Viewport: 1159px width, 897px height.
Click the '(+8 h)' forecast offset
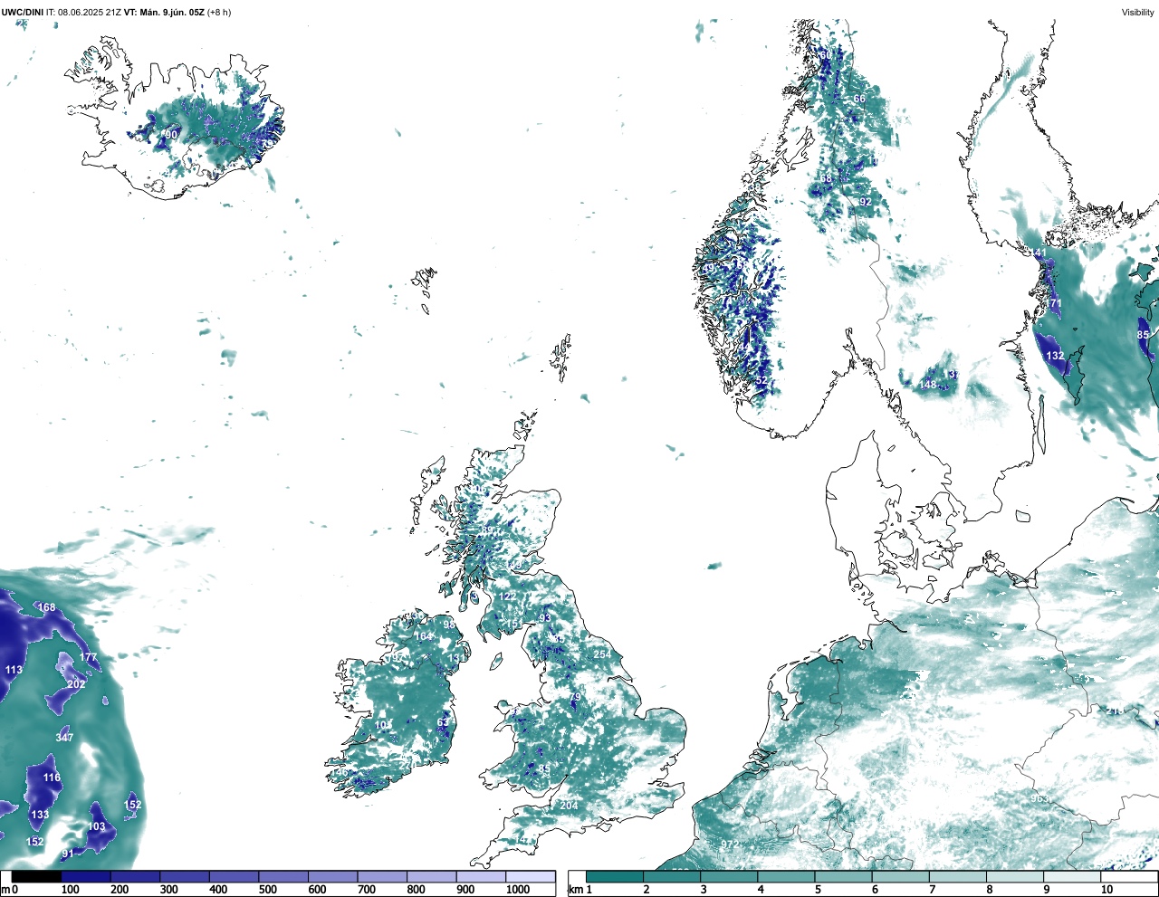[219, 13]
